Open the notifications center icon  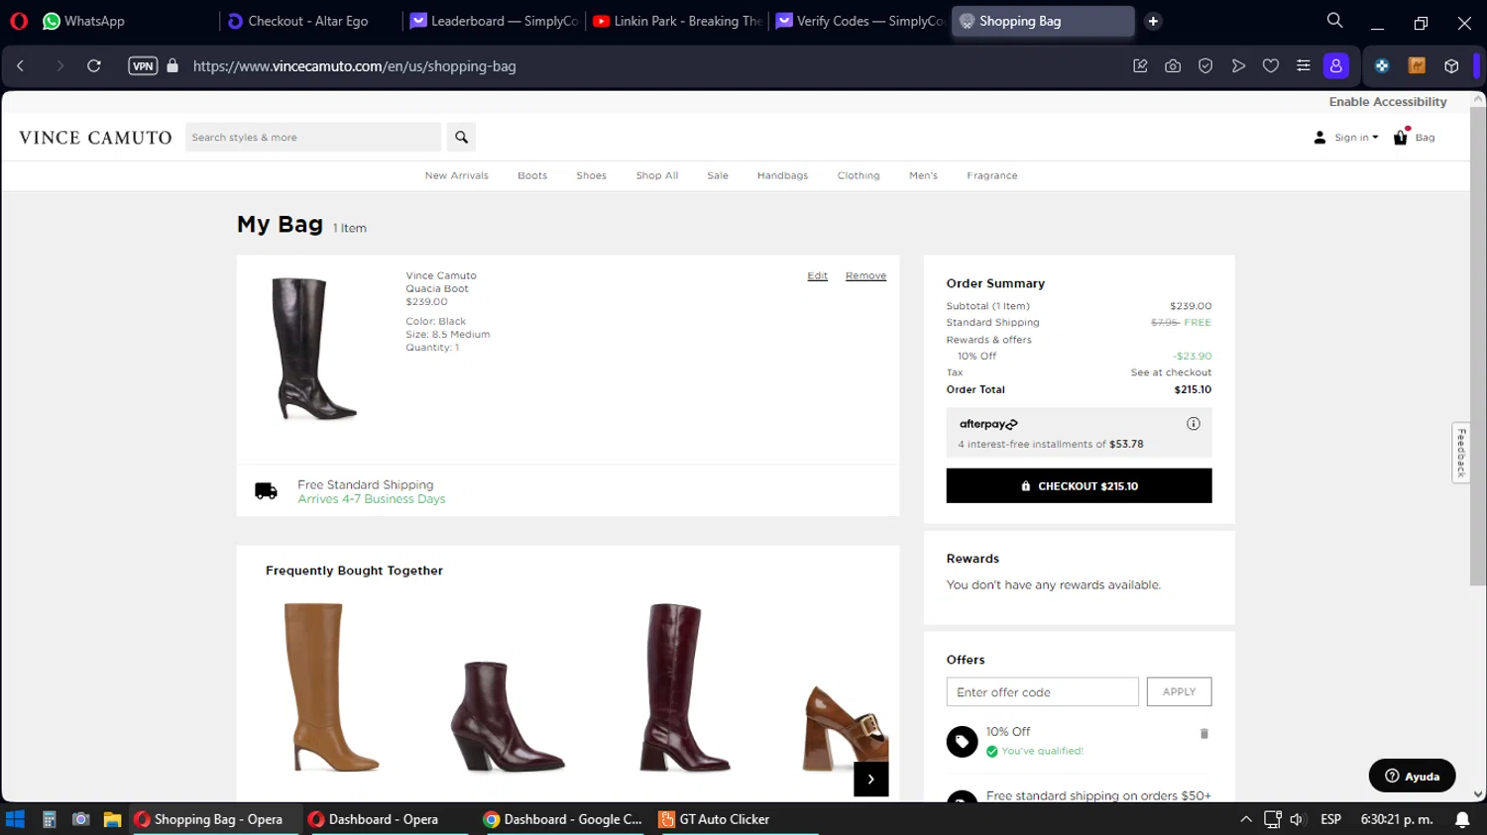(x=1462, y=819)
